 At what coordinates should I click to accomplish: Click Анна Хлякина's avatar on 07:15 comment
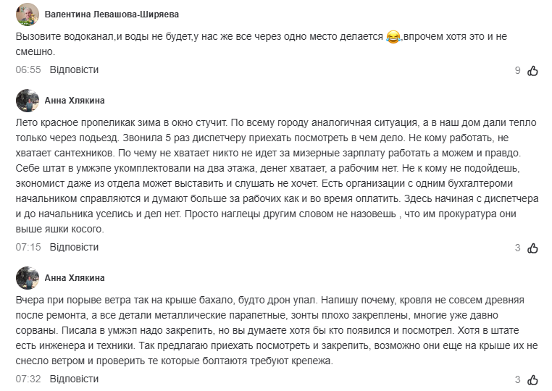coord(28,101)
